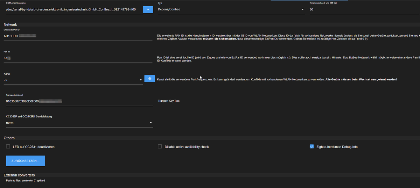Open the COM port selection blue dropdown button
Viewport: 420px width, 188px height.
click(148, 9)
